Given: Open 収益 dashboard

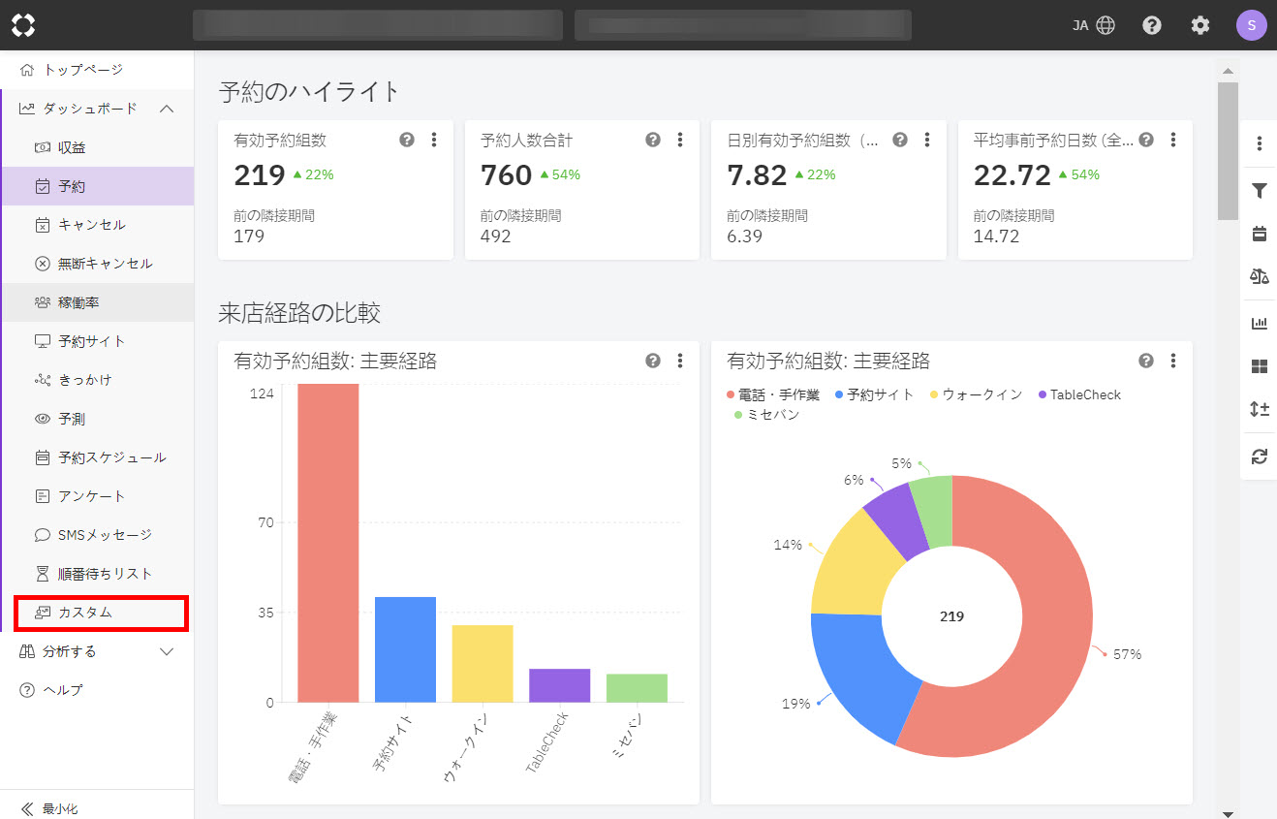Looking at the screenshot, I should [x=97, y=147].
